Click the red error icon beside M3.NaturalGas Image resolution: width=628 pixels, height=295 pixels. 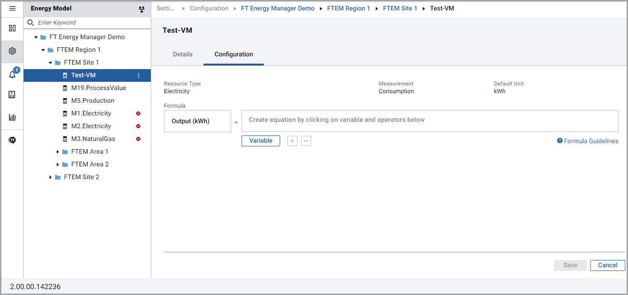coord(138,139)
